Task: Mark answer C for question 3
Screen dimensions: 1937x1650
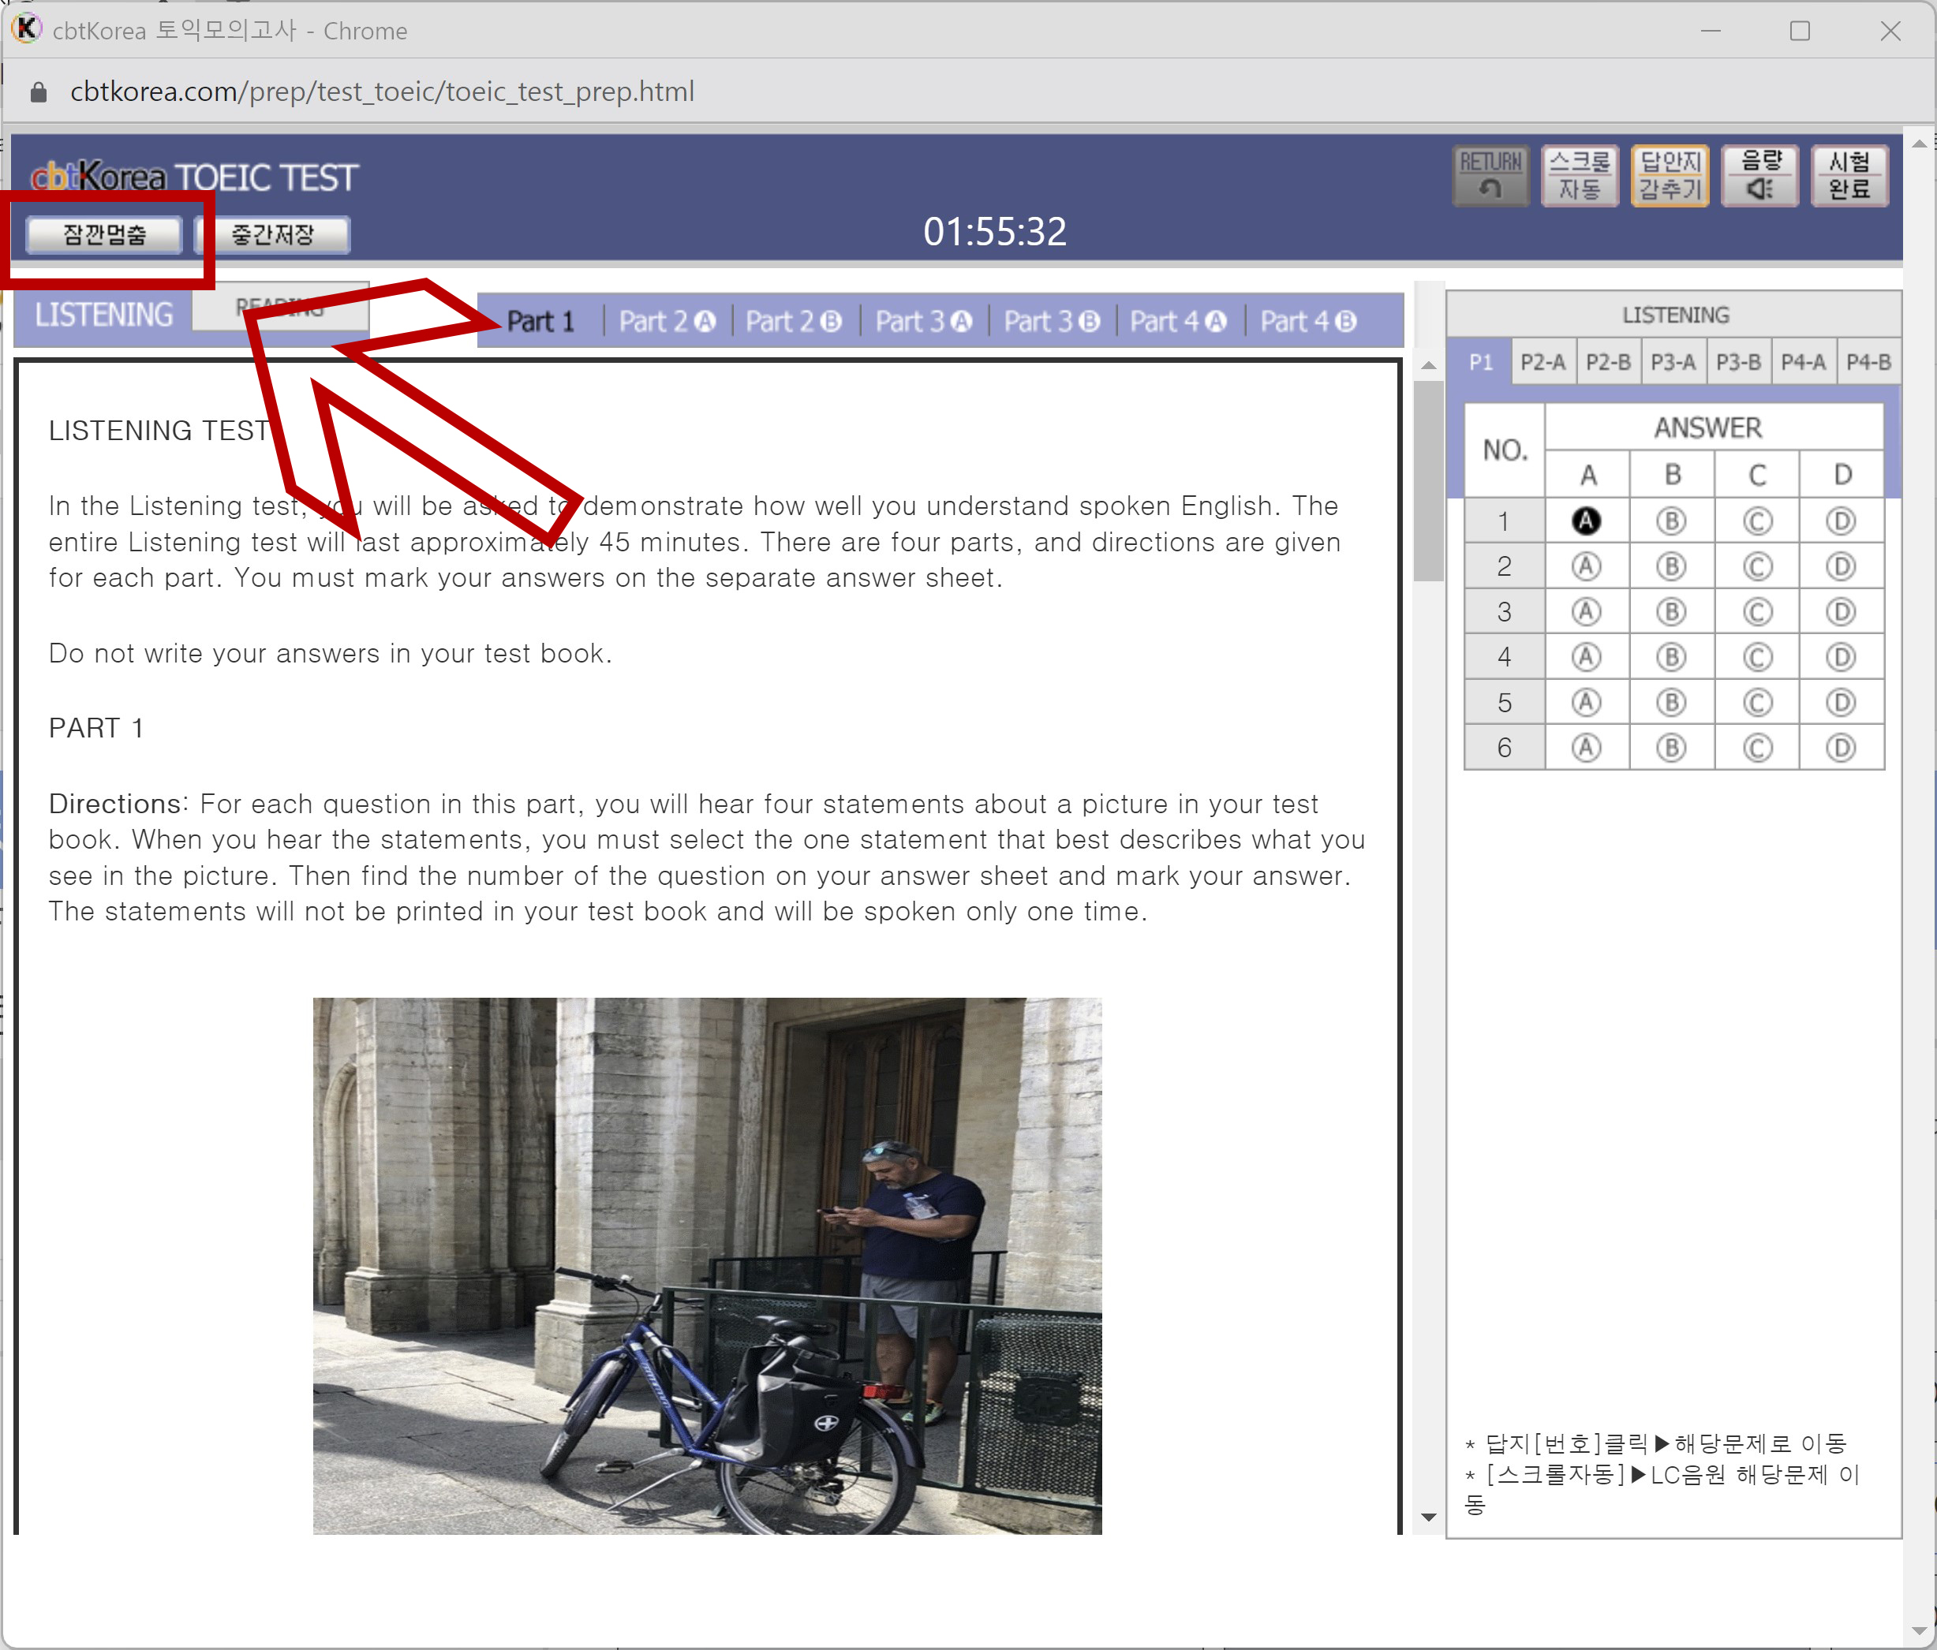Action: click(x=1758, y=612)
